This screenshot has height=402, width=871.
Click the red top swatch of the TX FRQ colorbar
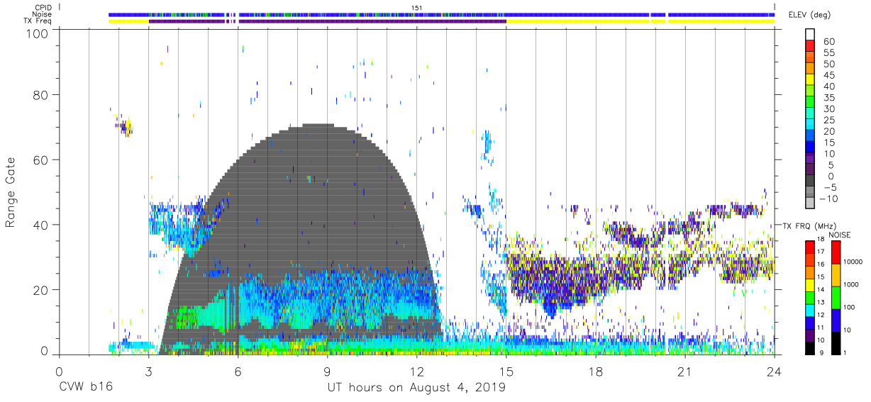[809, 247]
